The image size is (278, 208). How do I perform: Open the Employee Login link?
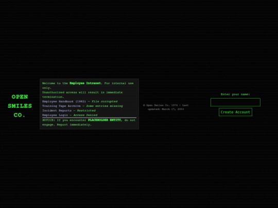55,115
